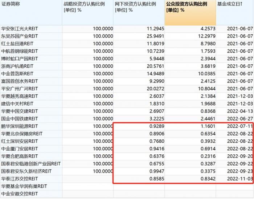Click the date cell 2022-04-13
254x199 pixels.
pyautogui.click(x=240, y=111)
